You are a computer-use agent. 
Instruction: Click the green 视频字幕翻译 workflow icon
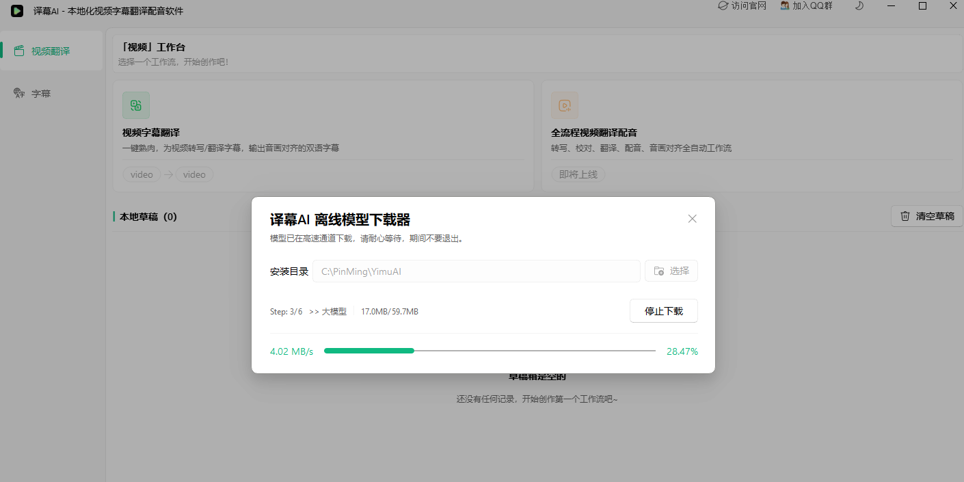(x=136, y=105)
